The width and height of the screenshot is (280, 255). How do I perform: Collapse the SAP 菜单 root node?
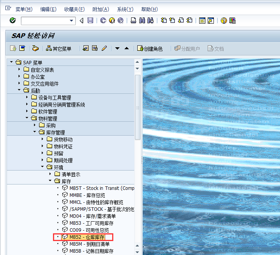[12, 62]
